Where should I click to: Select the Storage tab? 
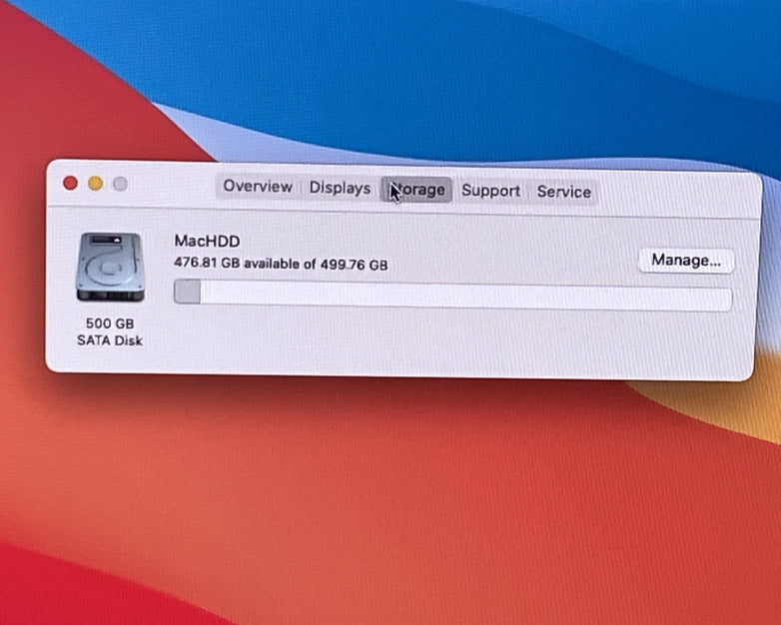pos(417,190)
